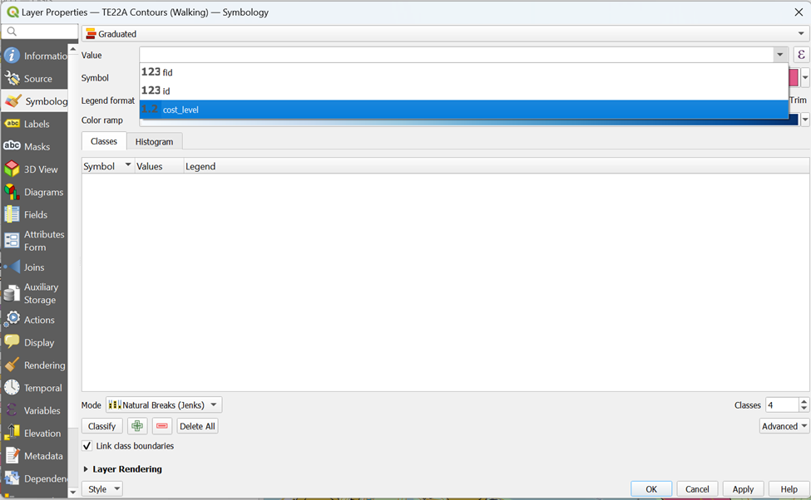The height and width of the screenshot is (500, 811).
Task: Switch to the Histogram tab
Action: pyautogui.click(x=154, y=142)
